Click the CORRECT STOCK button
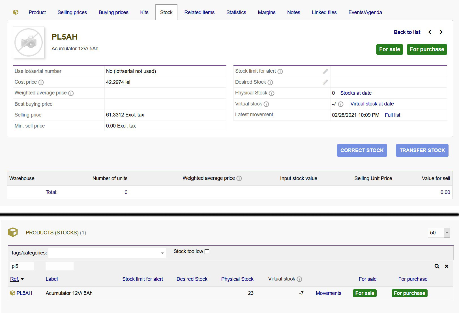 362,150
